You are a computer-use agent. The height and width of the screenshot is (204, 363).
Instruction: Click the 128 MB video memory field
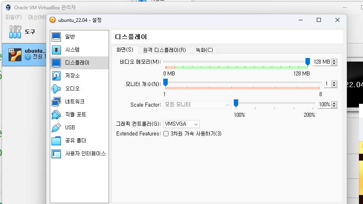coord(322,62)
